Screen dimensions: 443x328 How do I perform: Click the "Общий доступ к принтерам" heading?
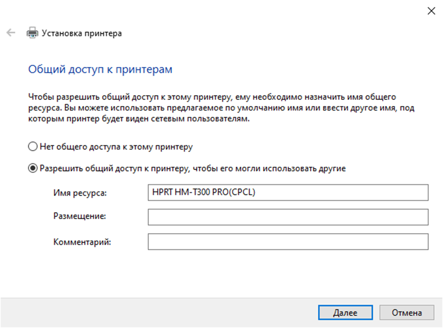coord(100,69)
